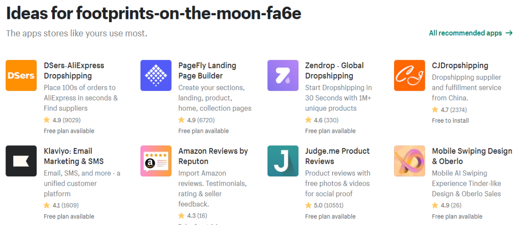Select the Judge.me teal J icon

[x=283, y=161]
